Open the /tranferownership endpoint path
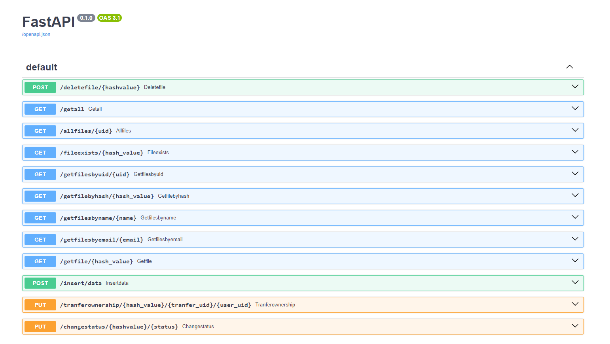Viewport: 610px width, 344px height. pos(155,305)
